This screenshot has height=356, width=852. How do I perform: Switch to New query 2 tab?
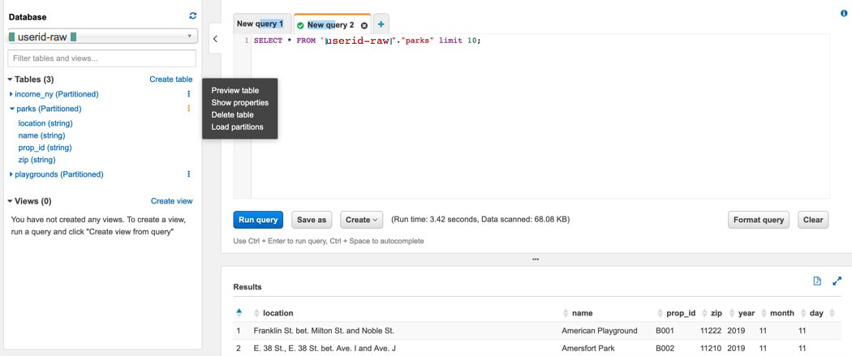[x=331, y=24]
